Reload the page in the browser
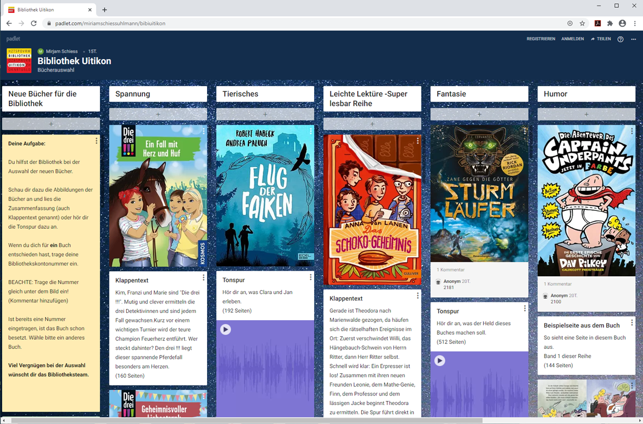 click(33, 23)
